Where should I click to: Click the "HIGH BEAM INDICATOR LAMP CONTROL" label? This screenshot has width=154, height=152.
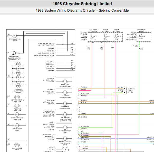[49, 102]
